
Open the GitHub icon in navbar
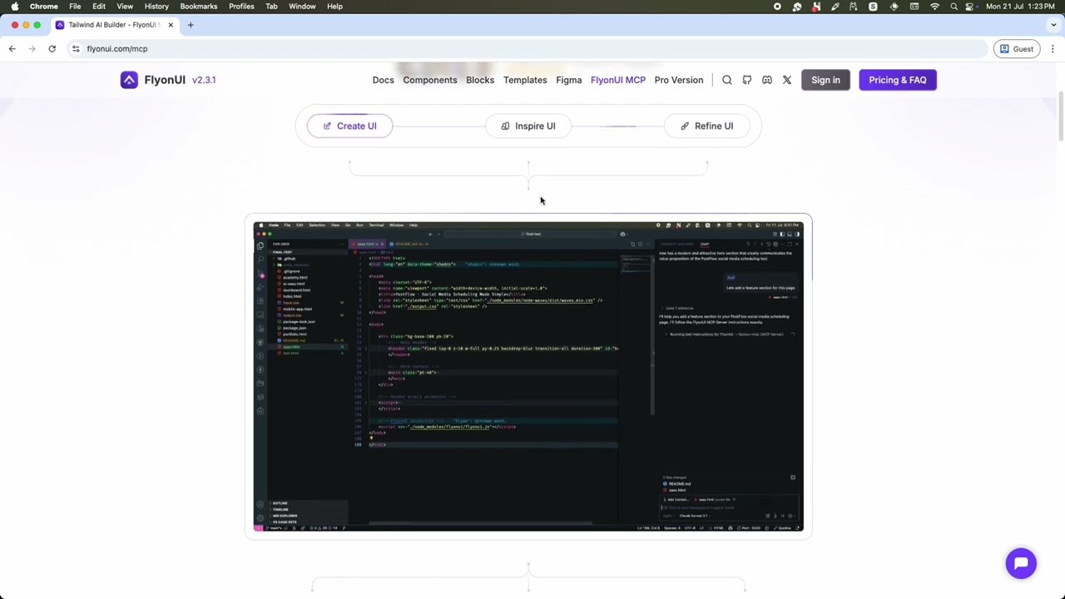tap(747, 80)
